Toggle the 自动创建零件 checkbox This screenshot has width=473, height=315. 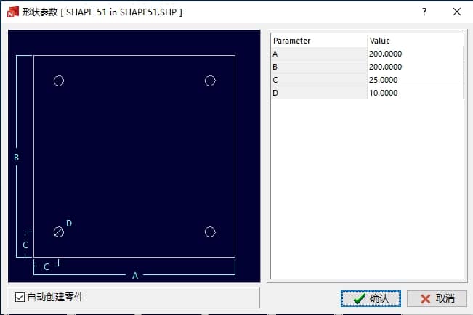click(20, 297)
